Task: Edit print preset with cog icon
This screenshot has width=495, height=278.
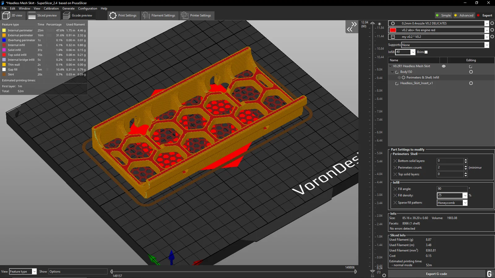Action: tap(492, 23)
